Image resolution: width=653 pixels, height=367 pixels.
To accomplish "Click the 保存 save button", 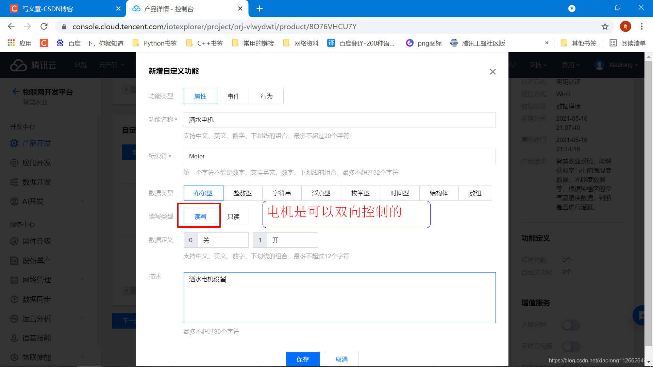I will [x=303, y=359].
